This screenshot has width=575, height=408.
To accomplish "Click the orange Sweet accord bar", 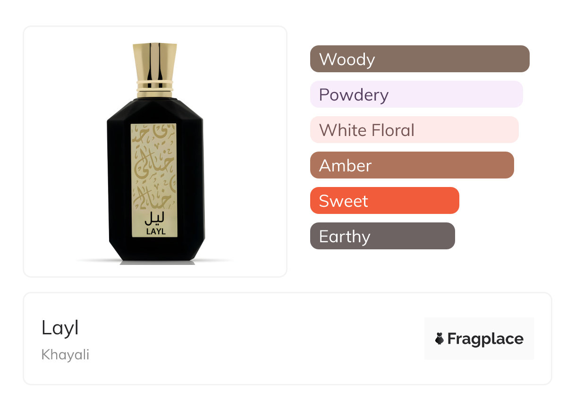I will pyautogui.click(x=384, y=201).
